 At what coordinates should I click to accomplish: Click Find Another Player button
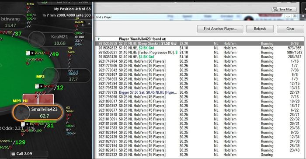tap(220, 29)
